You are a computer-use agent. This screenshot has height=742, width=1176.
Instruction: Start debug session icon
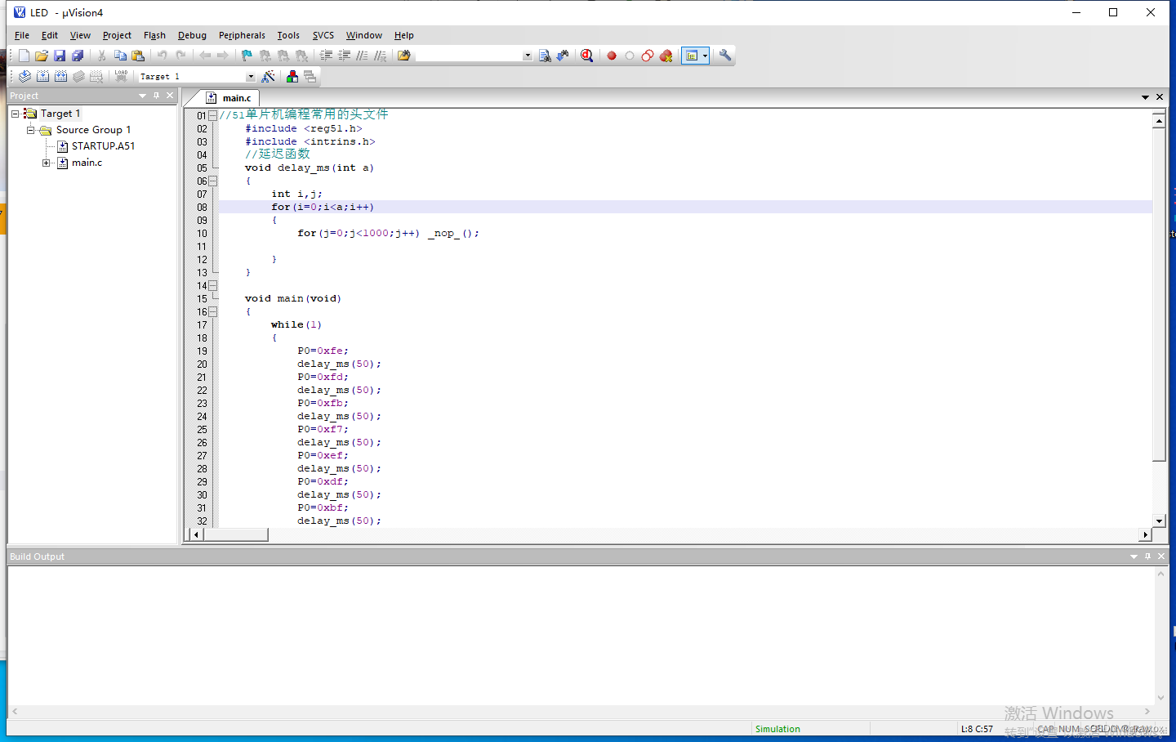(x=586, y=56)
